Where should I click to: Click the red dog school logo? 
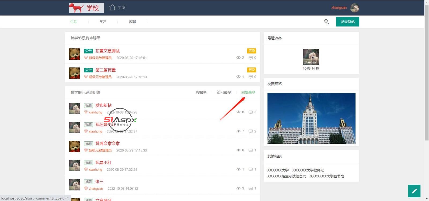pos(86,8)
